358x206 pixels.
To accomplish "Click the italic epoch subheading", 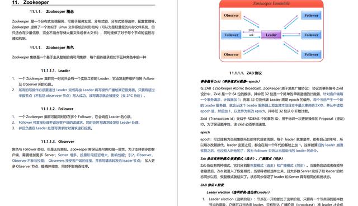I will (205, 132).
